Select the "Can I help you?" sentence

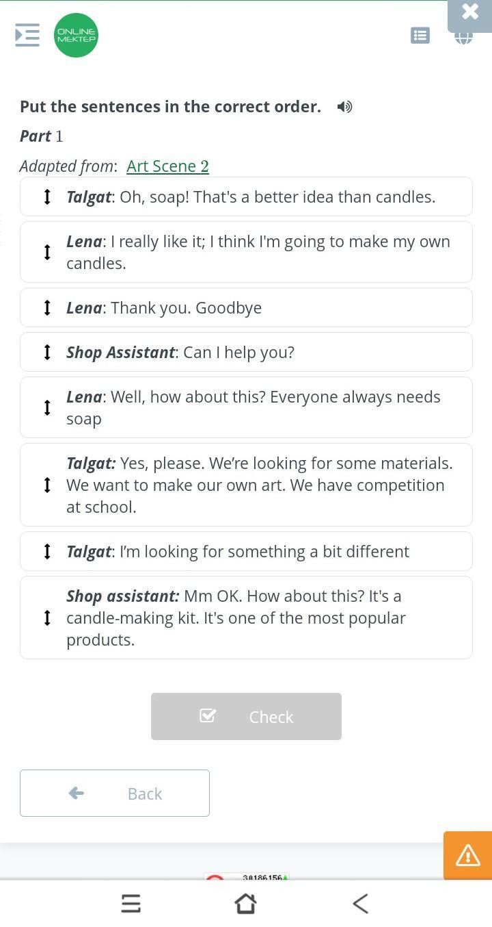tap(246, 352)
